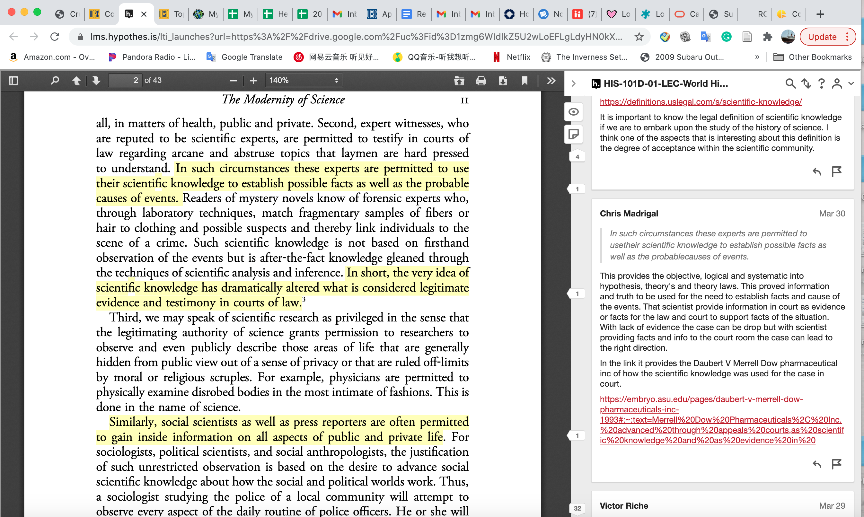Open the 140% zoom level dropdown

304,81
